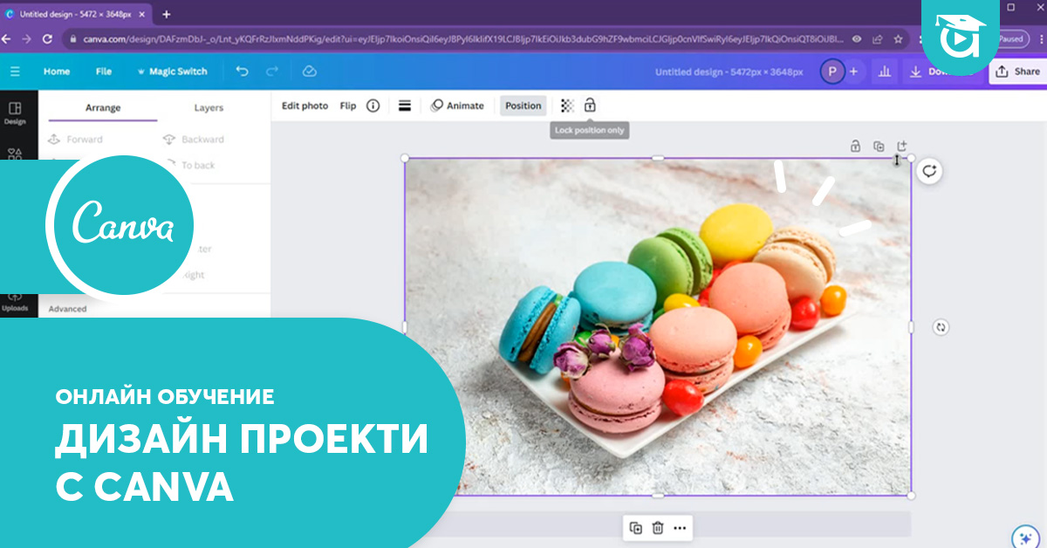
Task: Open the Flip options
Action: [348, 106]
